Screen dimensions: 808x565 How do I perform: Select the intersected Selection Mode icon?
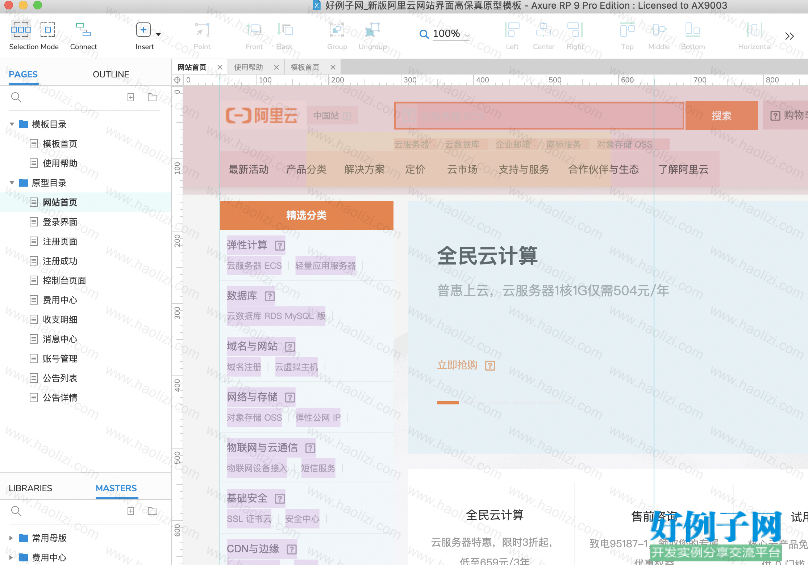tap(21, 29)
